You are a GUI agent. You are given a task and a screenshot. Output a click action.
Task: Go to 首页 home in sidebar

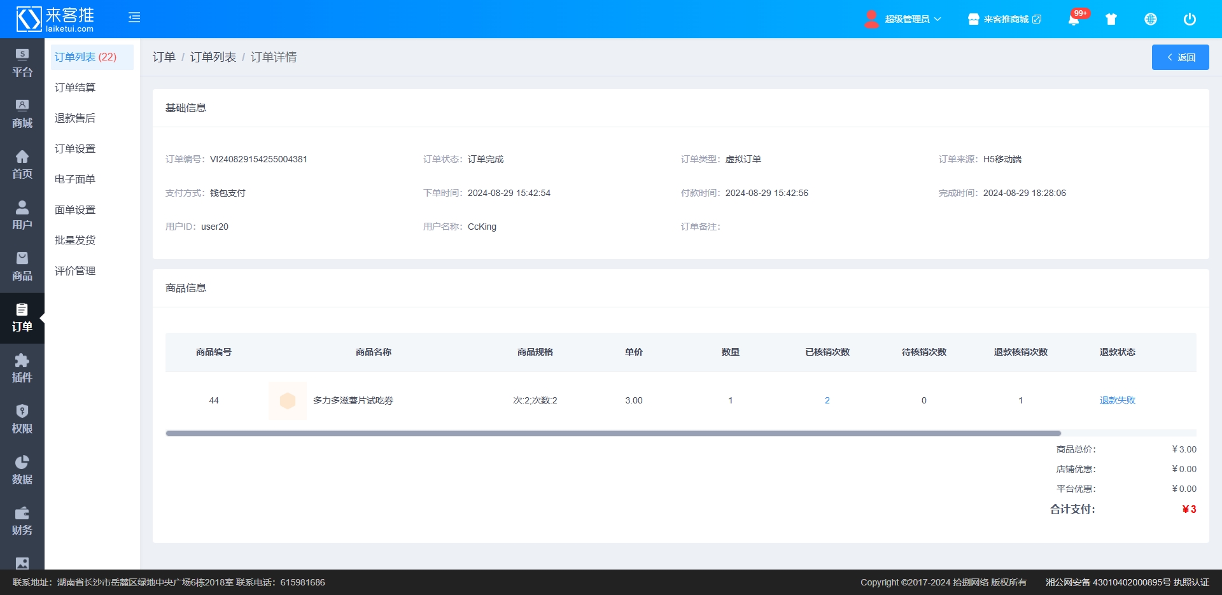click(x=22, y=165)
